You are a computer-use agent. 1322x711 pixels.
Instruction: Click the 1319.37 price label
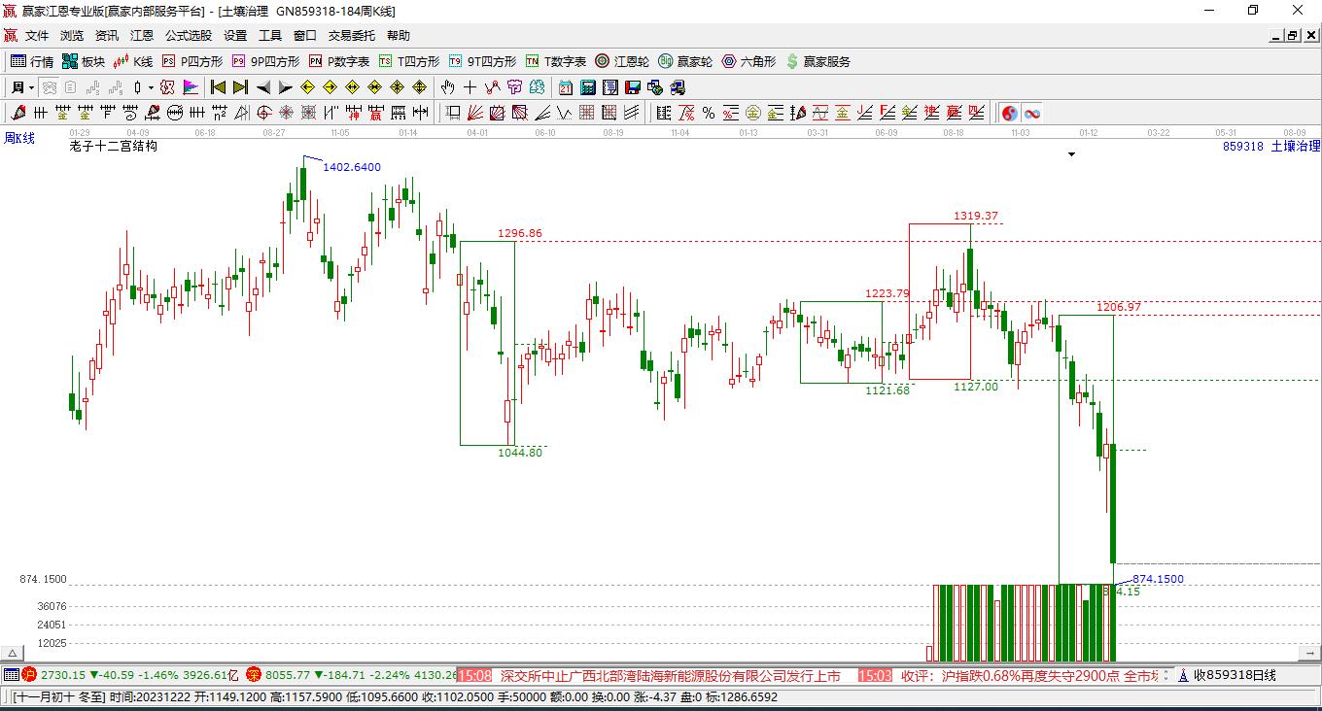click(x=976, y=216)
